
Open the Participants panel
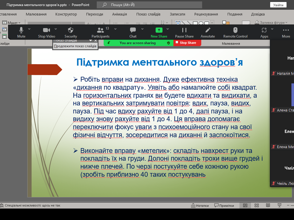tap(100, 32)
